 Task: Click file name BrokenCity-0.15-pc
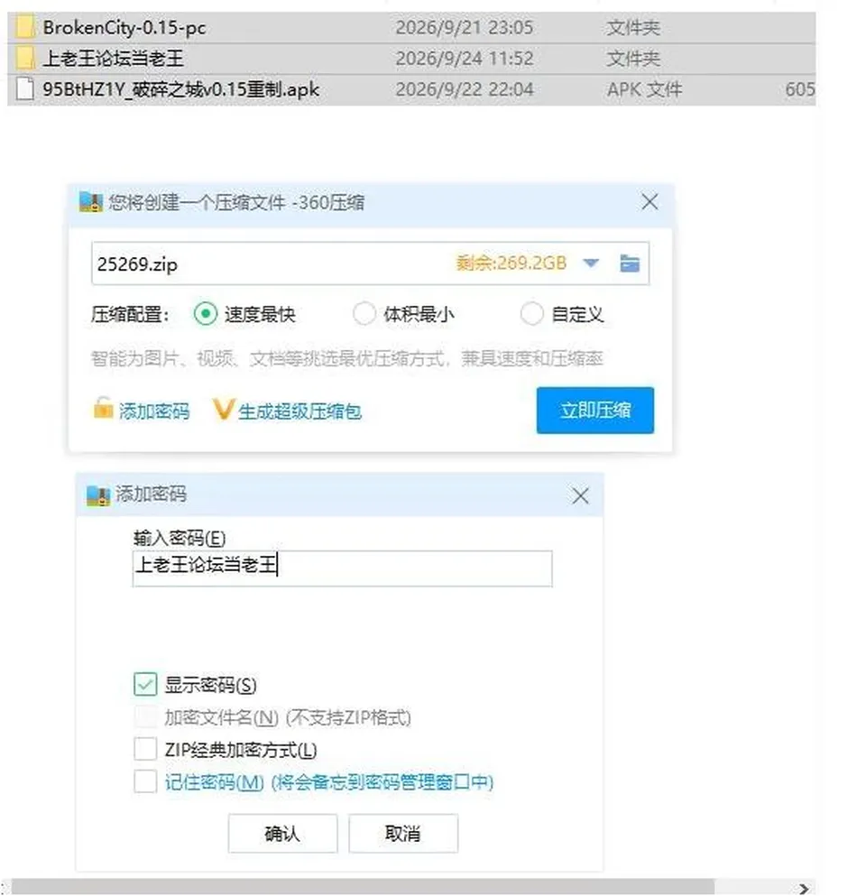click(x=124, y=27)
